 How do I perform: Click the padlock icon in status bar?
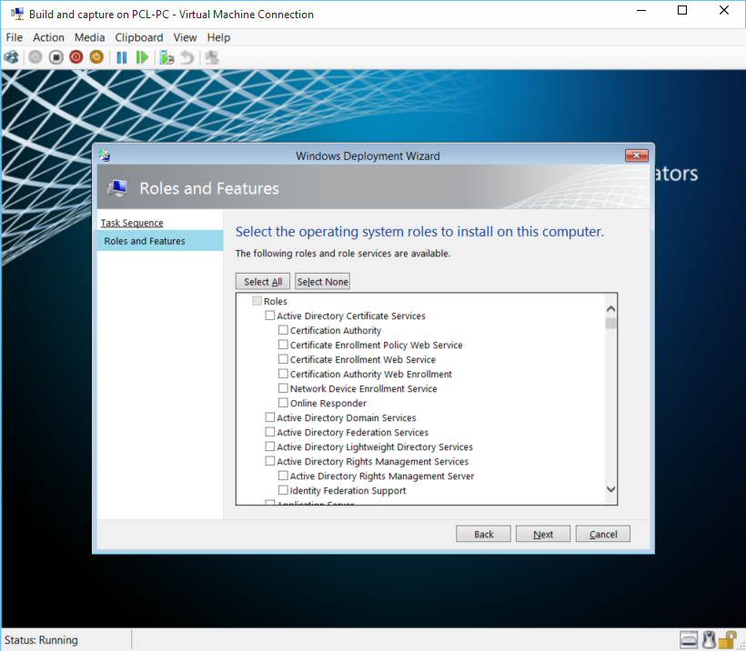[x=728, y=640]
